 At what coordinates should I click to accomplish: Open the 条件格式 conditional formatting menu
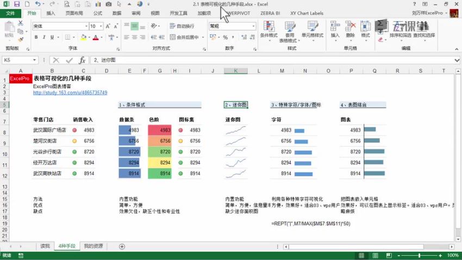(269, 31)
